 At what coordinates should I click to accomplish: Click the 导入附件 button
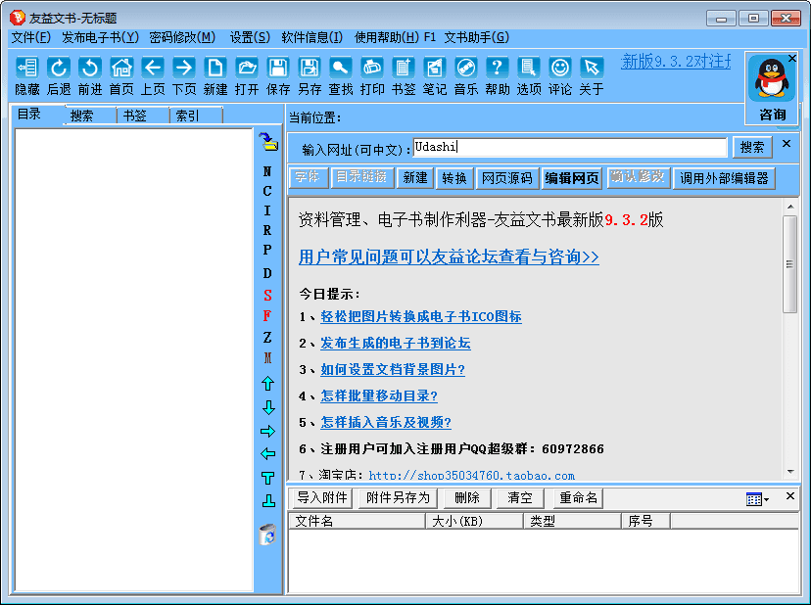tap(322, 498)
